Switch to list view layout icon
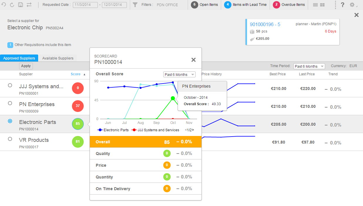Screen dimensions: 363x206 [x=315, y=5]
